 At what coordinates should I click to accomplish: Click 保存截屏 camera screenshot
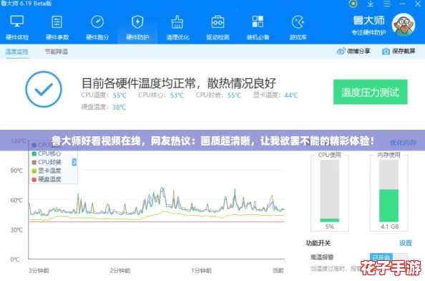pyautogui.click(x=399, y=51)
